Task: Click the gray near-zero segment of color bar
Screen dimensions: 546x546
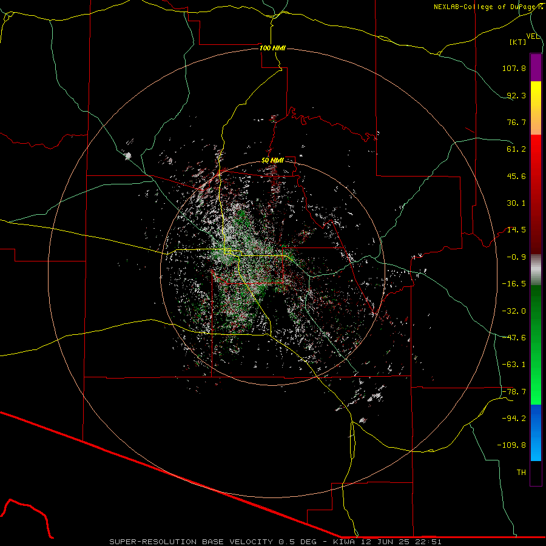Action: tap(536, 270)
